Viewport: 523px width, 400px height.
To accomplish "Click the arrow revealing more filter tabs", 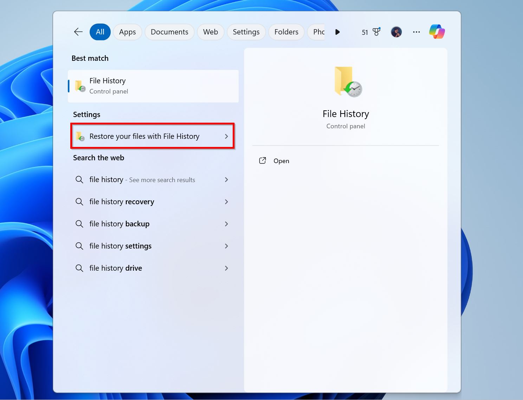I will click(337, 32).
